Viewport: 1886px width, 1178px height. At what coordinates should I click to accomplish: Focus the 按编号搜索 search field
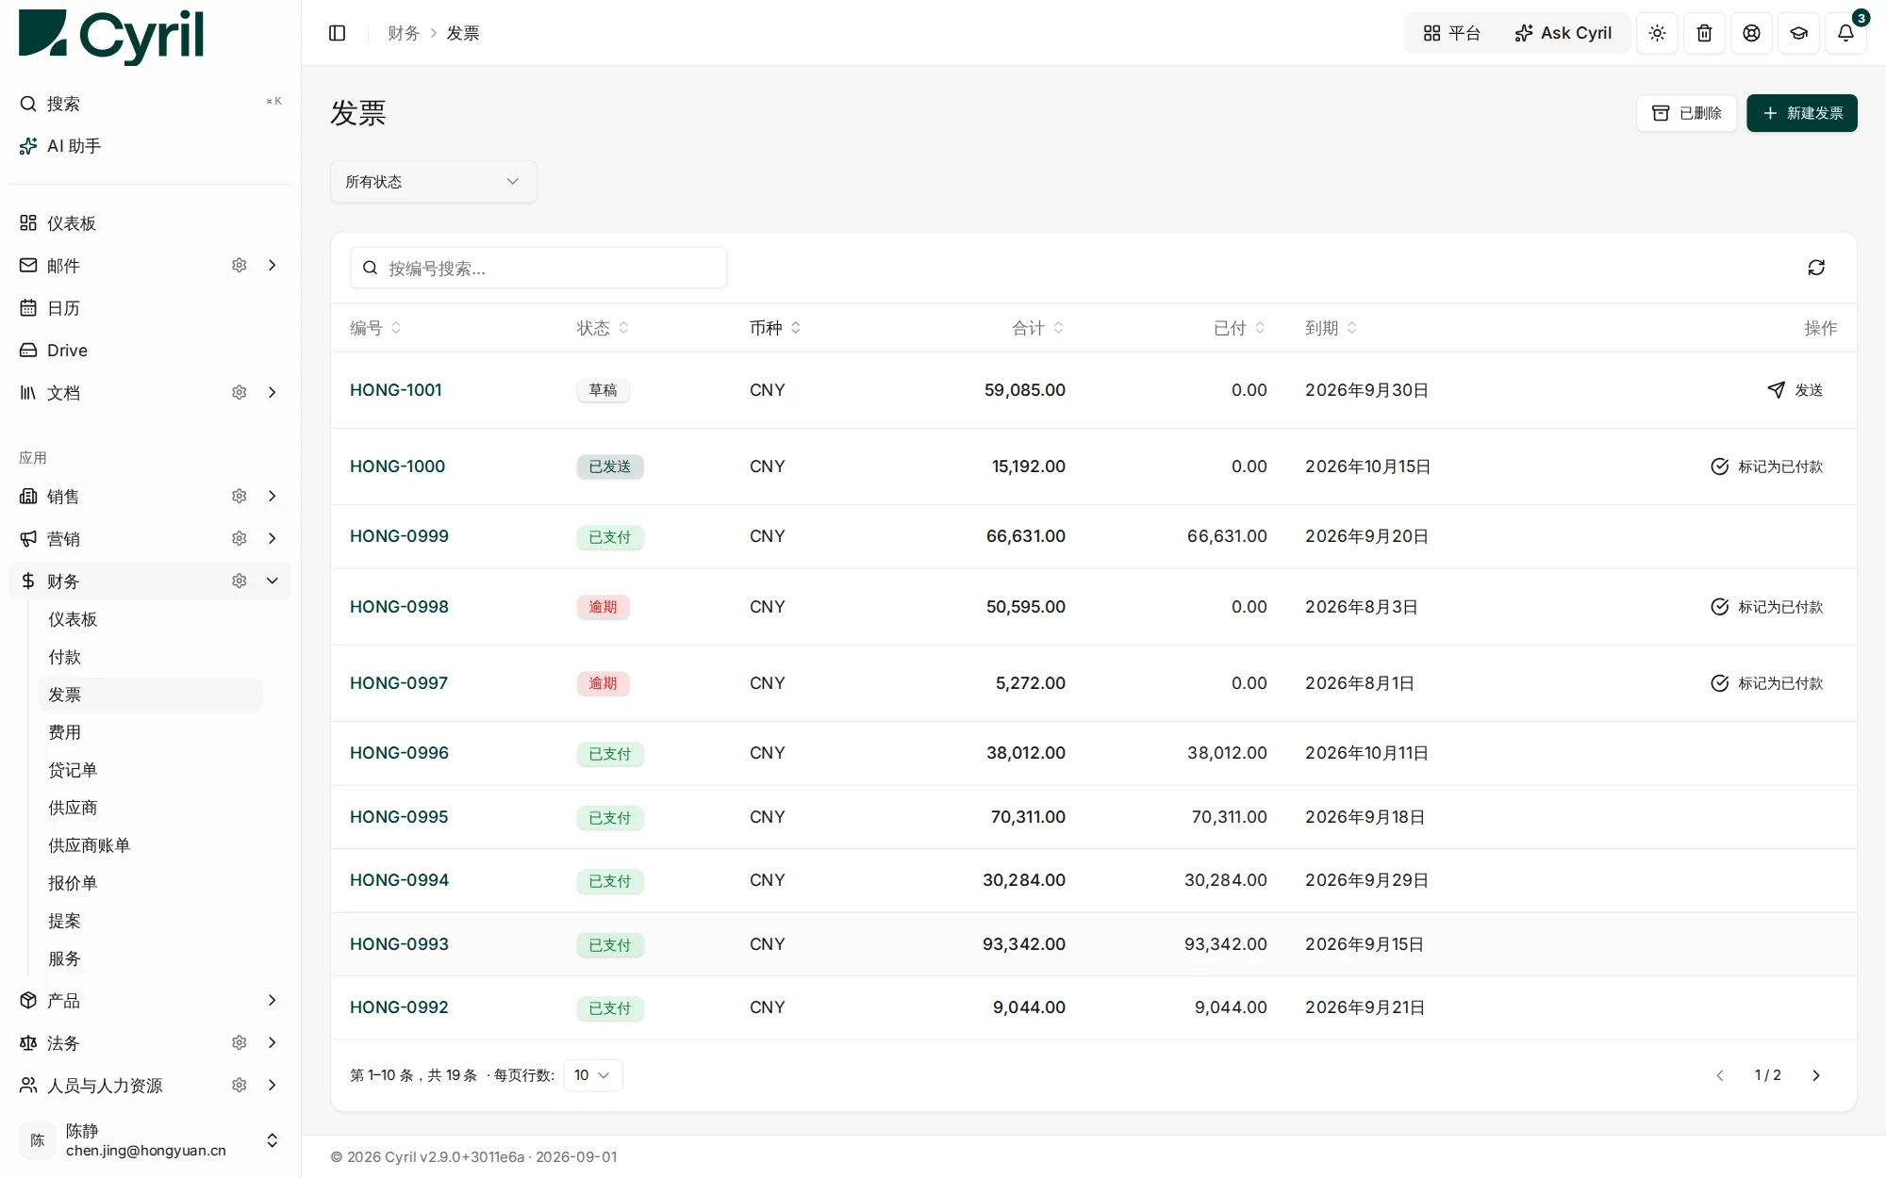[538, 268]
